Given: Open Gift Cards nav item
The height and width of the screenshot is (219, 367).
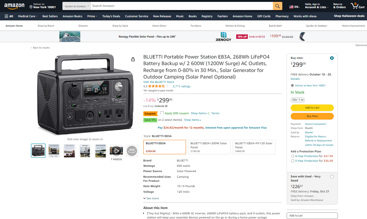Looking at the screenshot, I should (x=264, y=16).
